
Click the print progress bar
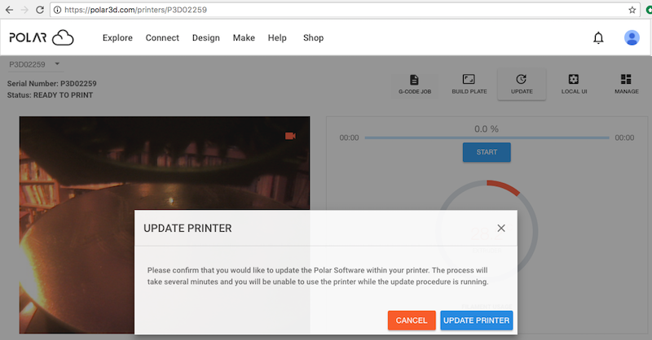pyautogui.click(x=487, y=137)
